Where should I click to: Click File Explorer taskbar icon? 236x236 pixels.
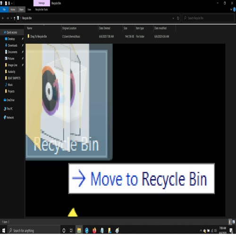tap(79, 231)
